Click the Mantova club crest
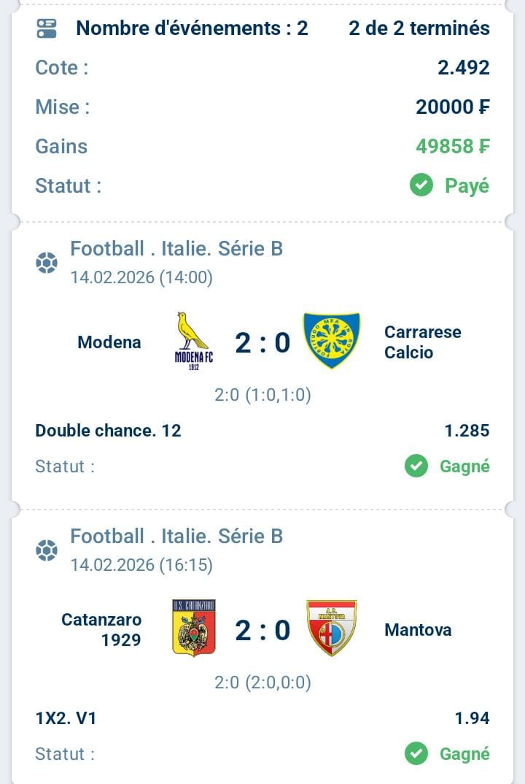Screen dimensions: 525x784 pyautogui.click(x=332, y=628)
